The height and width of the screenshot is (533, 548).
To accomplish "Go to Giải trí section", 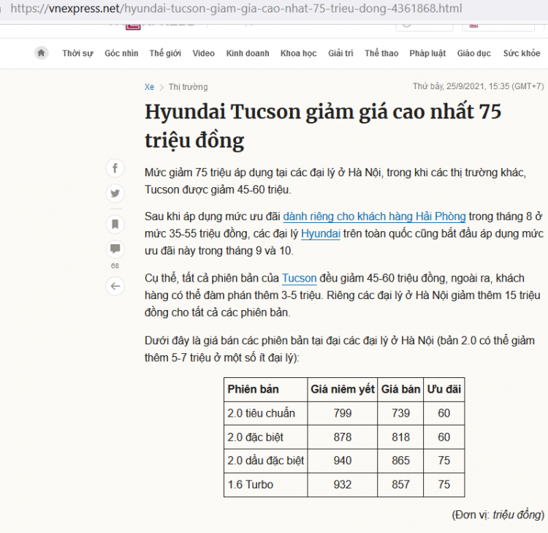I will (340, 53).
